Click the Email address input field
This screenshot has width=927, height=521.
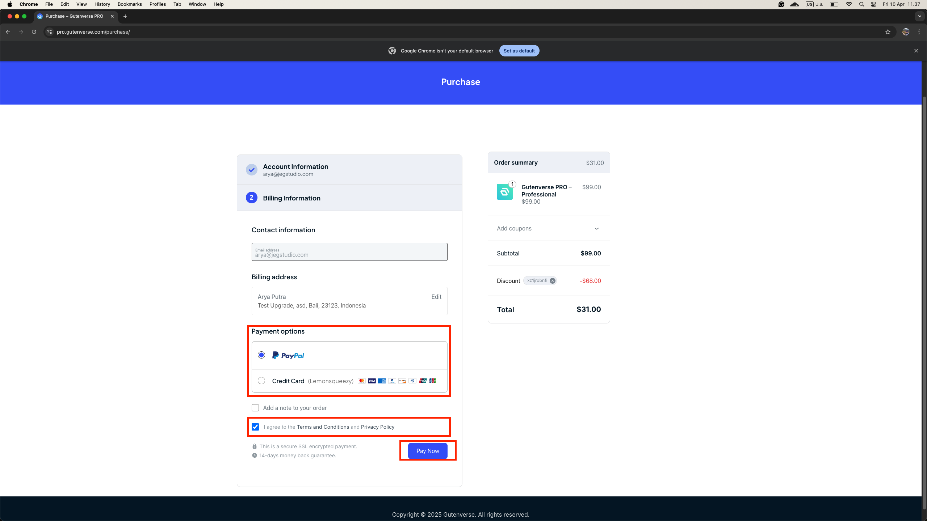(x=349, y=252)
